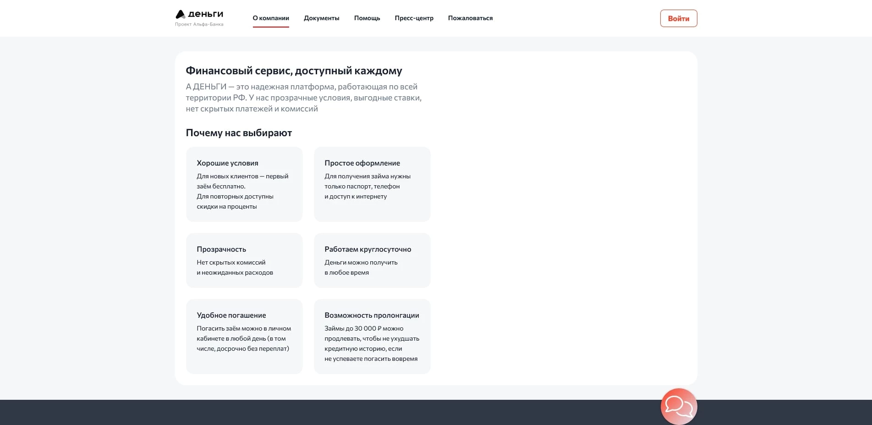Viewport: 872px width, 425px height.
Task: Click the red triangle brand mark
Action: 180,13
